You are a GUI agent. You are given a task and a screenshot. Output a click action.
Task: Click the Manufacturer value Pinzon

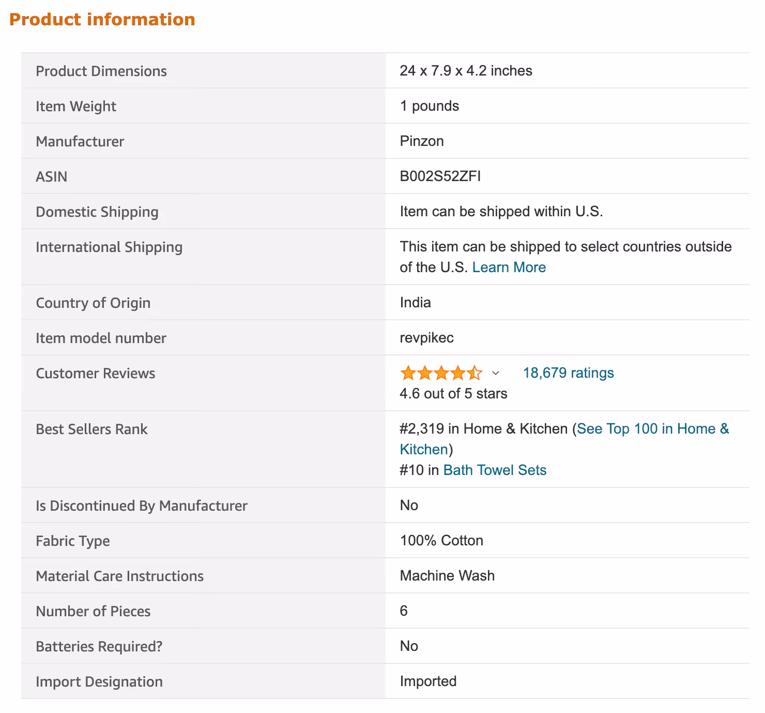422,141
